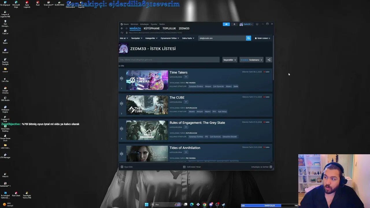Click the wishlist filter search field

tap(169, 60)
